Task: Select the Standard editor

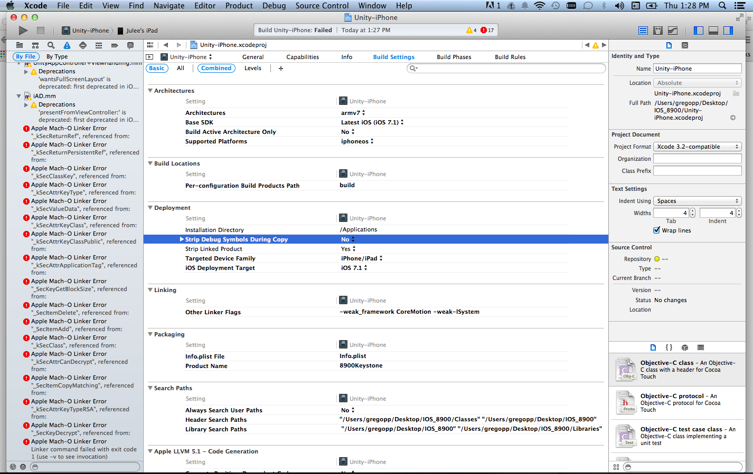Action: (643, 31)
